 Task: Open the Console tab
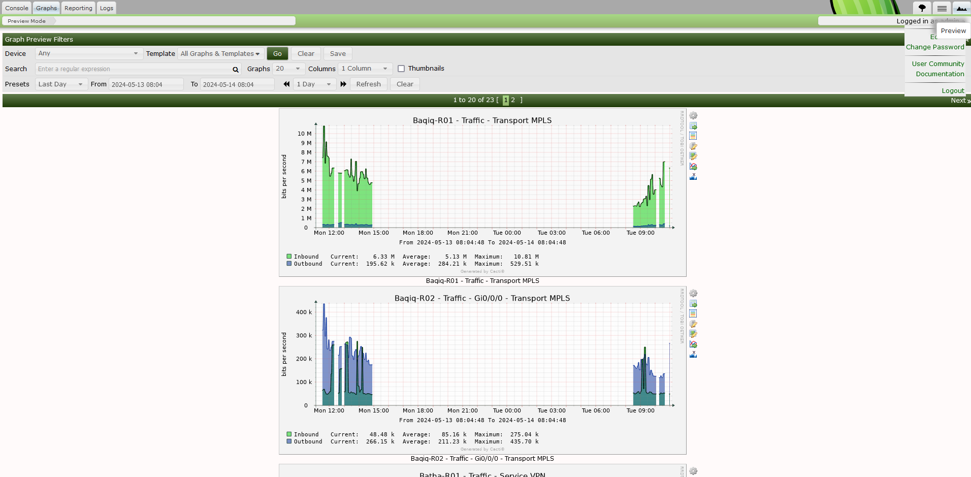[x=17, y=8]
